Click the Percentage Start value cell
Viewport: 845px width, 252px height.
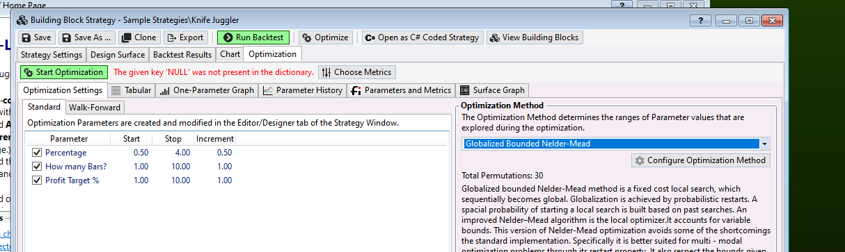(134, 152)
